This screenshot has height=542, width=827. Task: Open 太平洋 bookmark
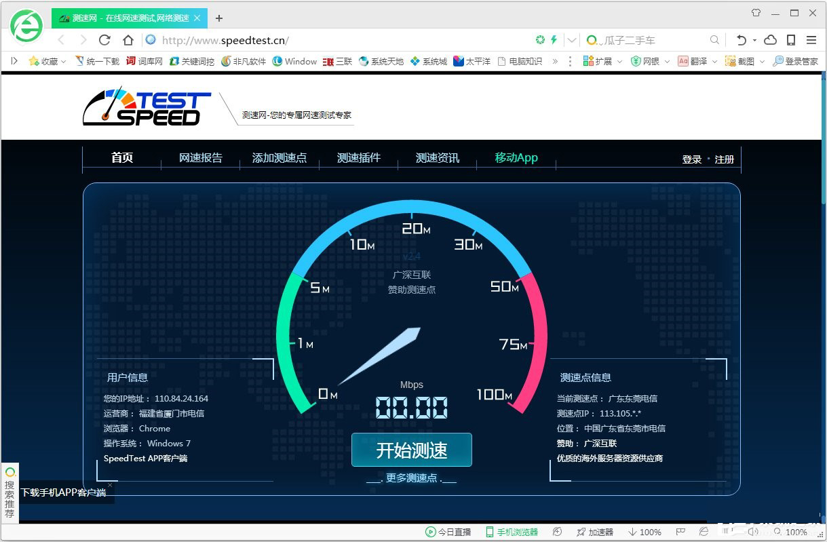pos(472,61)
